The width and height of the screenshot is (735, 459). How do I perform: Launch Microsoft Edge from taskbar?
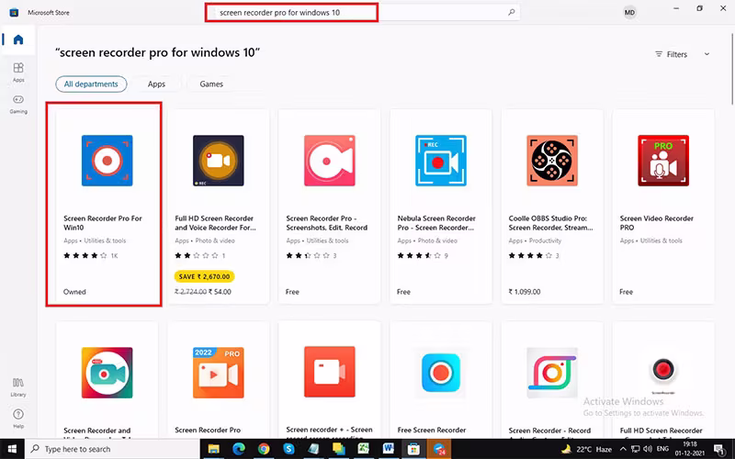(239, 449)
